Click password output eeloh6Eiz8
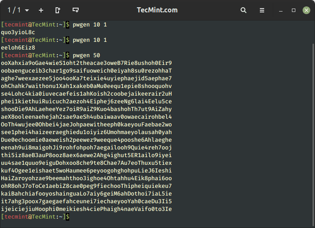The height and width of the screenshot is (228, 315). coord(18,48)
